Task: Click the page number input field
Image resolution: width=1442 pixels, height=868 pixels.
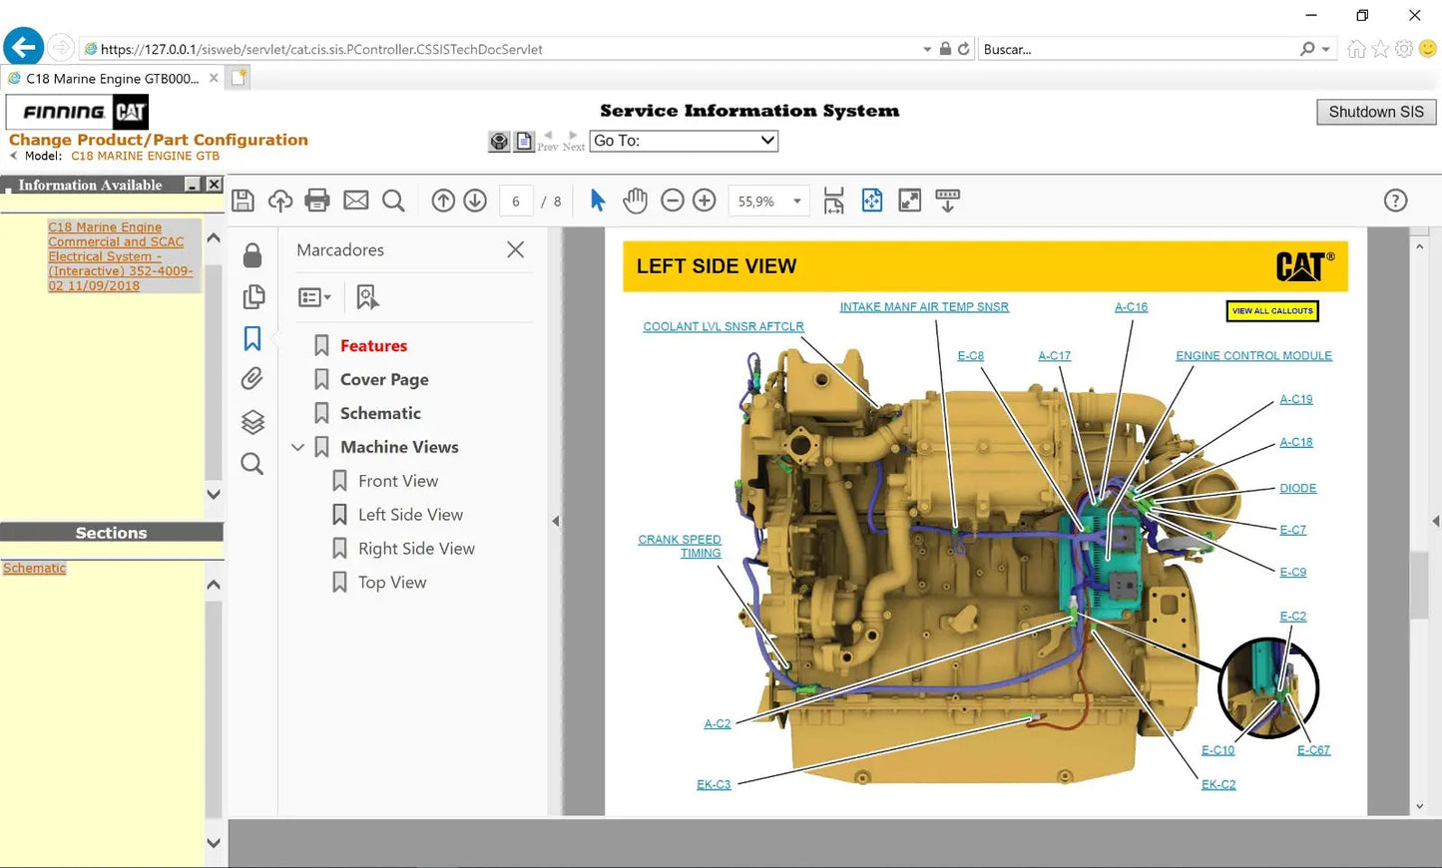Action: tap(516, 202)
